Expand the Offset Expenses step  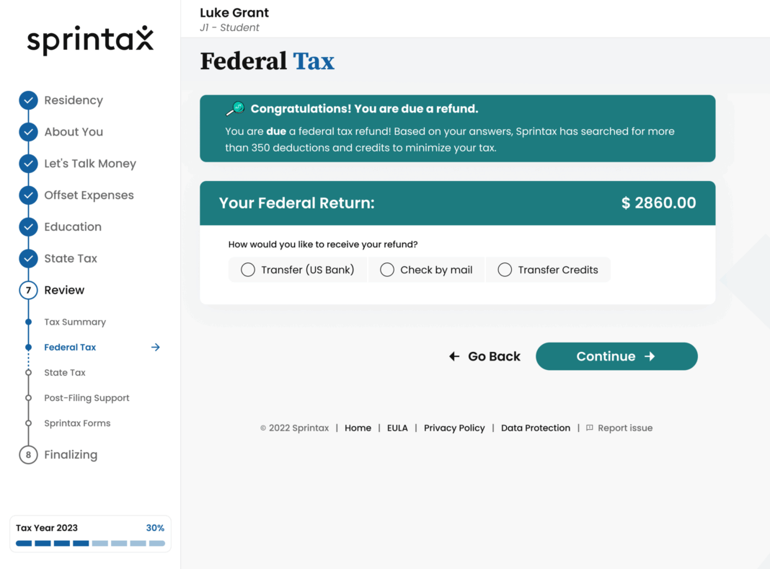(x=28, y=195)
